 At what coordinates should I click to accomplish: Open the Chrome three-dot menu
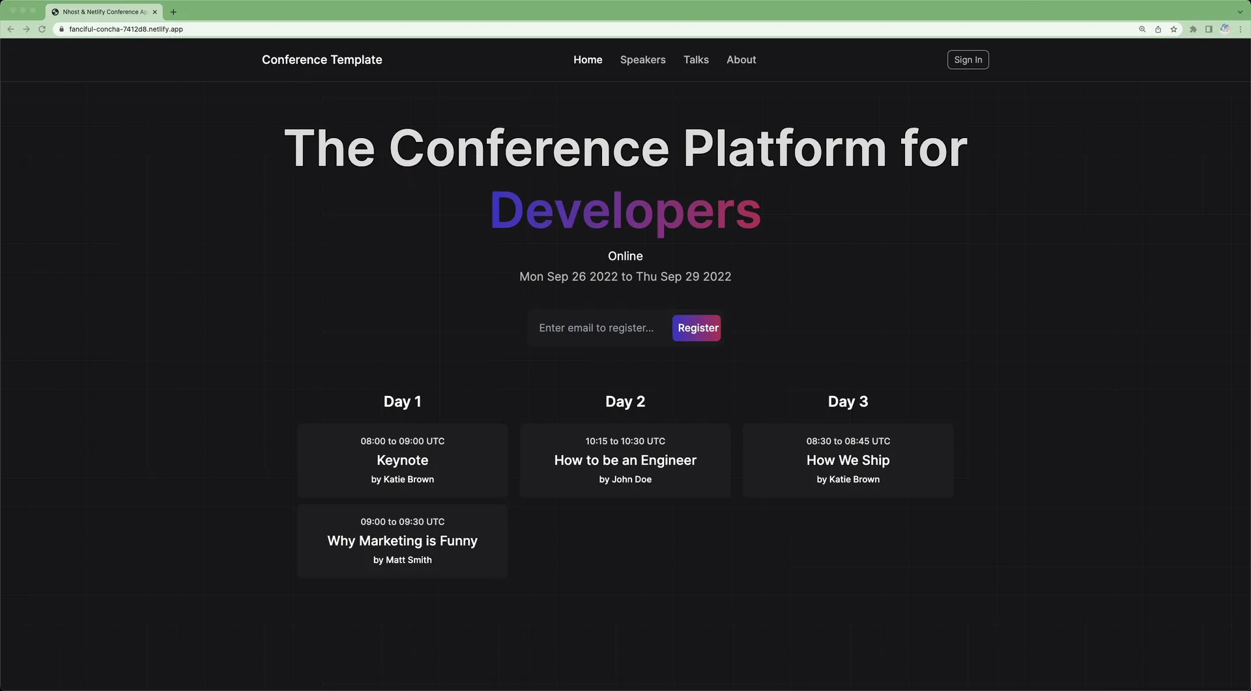pyautogui.click(x=1241, y=29)
